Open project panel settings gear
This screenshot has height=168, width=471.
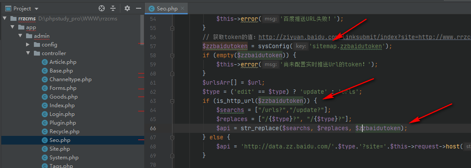point(127,8)
